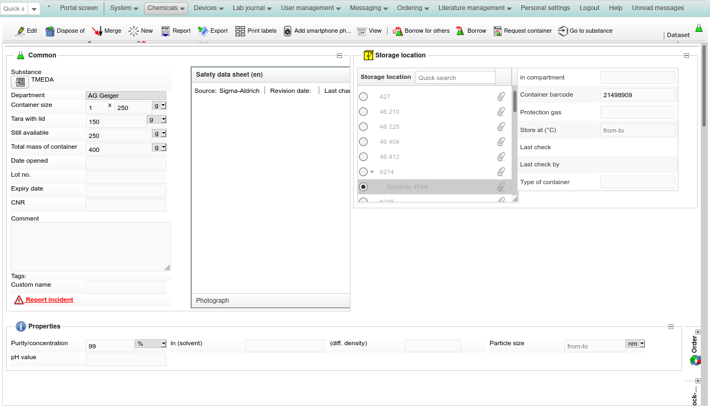This screenshot has width=710, height=408.
Task: Open the Lab journal menu
Action: (x=252, y=8)
